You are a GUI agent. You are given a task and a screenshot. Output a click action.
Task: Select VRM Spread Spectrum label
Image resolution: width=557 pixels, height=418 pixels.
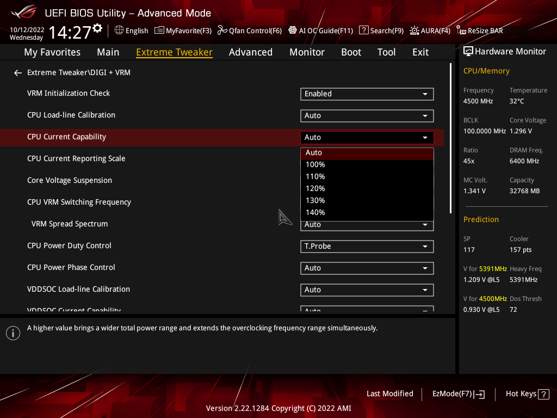70,224
